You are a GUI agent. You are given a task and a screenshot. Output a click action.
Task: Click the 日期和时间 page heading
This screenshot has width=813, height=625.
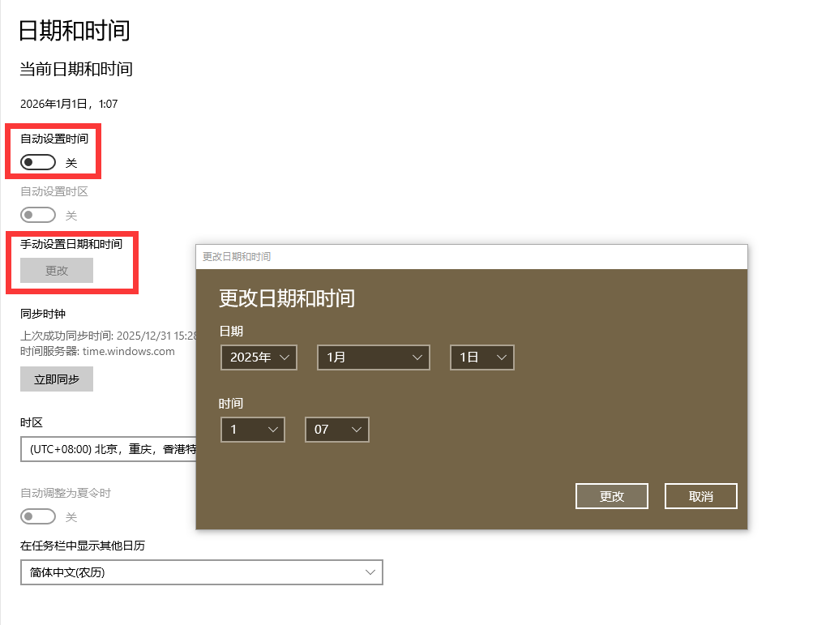tap(74, 31)
